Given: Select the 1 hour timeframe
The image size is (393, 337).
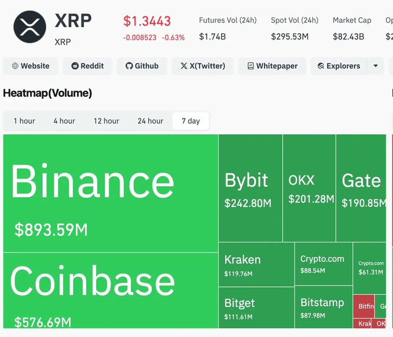Looking at the screenshot, I should click(24, 121).
